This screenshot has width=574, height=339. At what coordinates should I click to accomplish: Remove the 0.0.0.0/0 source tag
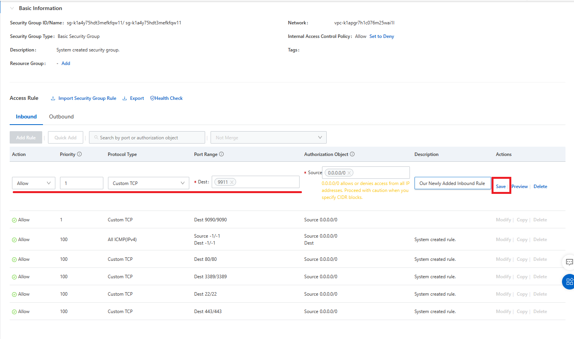[x=349, y=173]
